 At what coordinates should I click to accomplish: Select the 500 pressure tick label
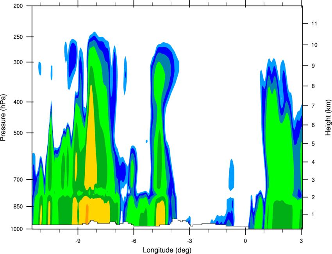18,133
